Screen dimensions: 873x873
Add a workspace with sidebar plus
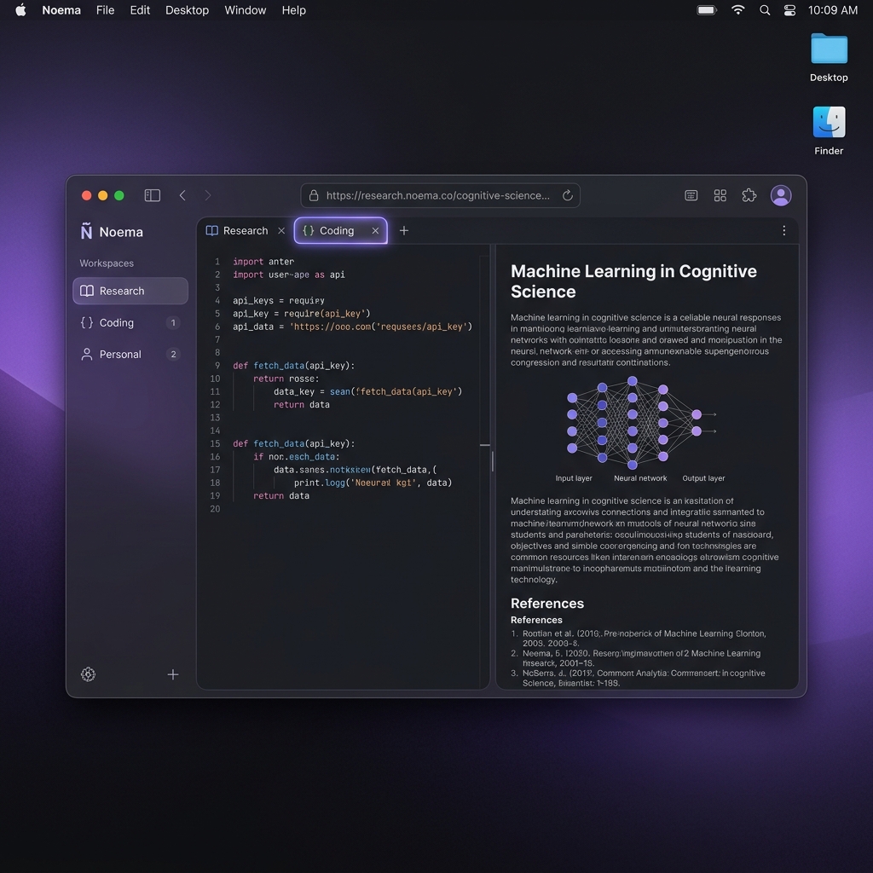[173, 674]
